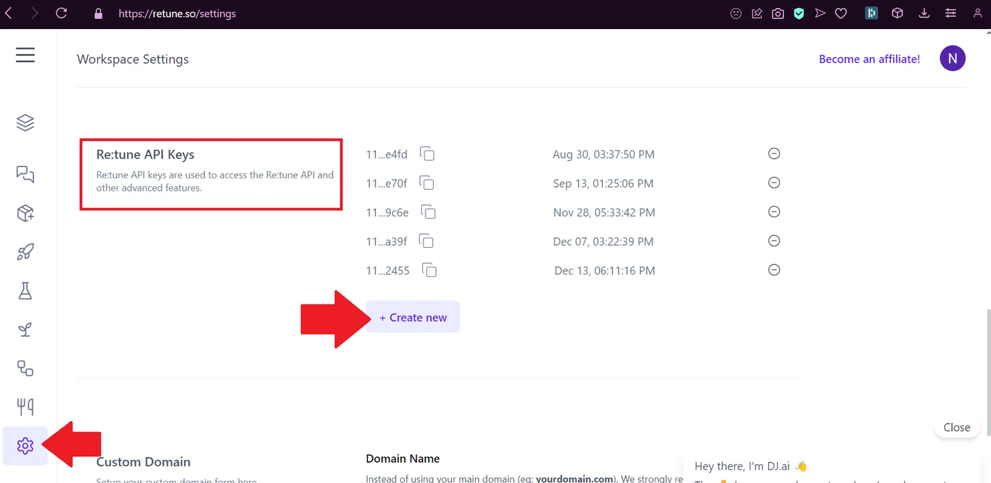Delete the API key created Aug 30
991x483 pixels.
pos(774,154)
